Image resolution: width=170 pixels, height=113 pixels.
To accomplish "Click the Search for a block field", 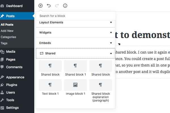I will point(76,16).
